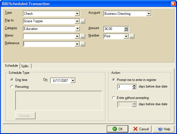Open the On date picker dropdown
Screen dimensions: 177x134
(x=73, y=81)
